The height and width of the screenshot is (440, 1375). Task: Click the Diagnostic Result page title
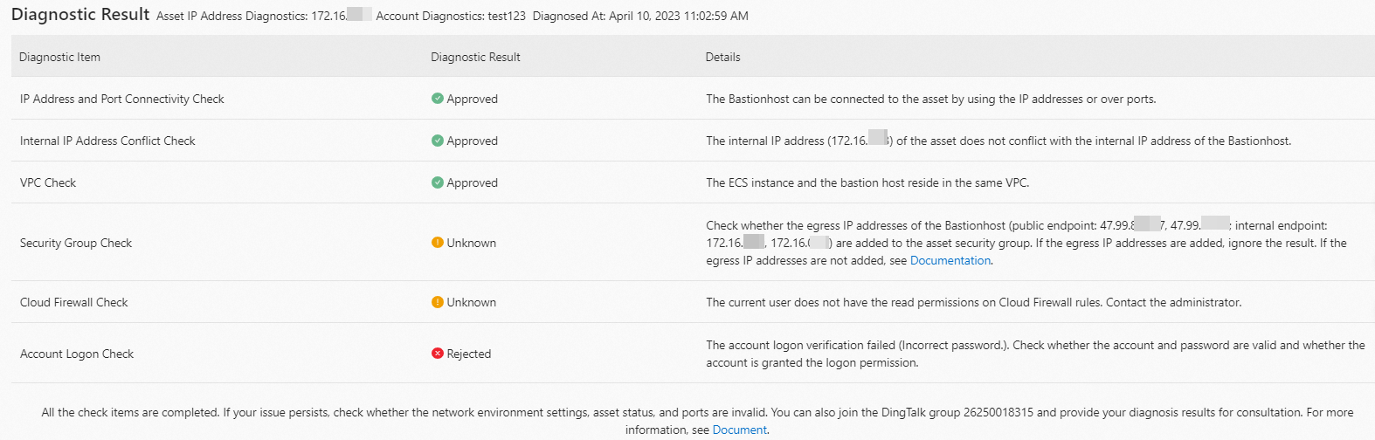tap(80, 15)
